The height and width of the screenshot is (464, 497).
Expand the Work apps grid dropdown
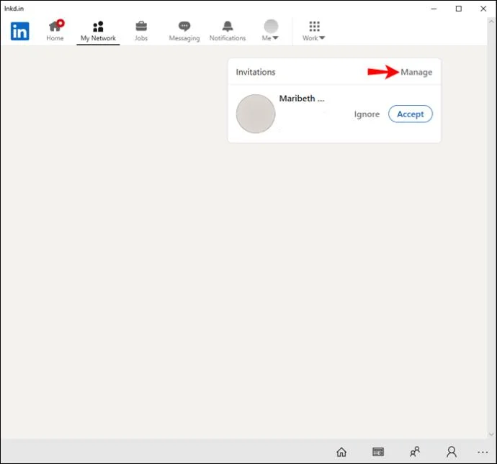314,31
